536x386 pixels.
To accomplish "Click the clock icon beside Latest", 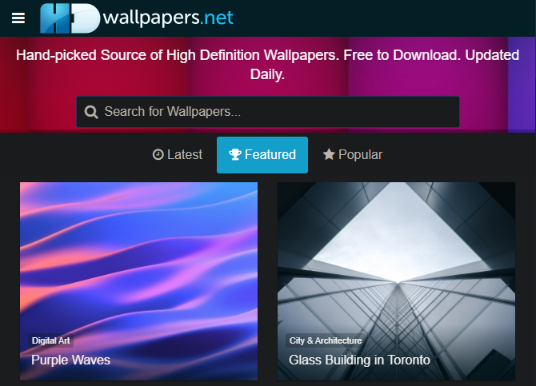I will tap(158, 155).
